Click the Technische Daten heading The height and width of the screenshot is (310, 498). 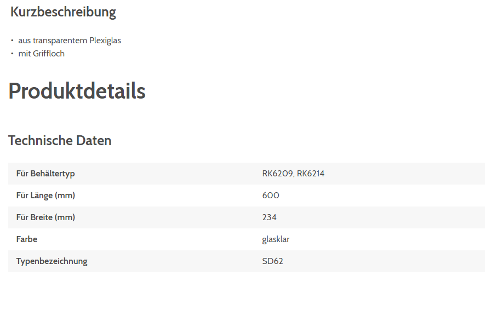tap(60, 141)
